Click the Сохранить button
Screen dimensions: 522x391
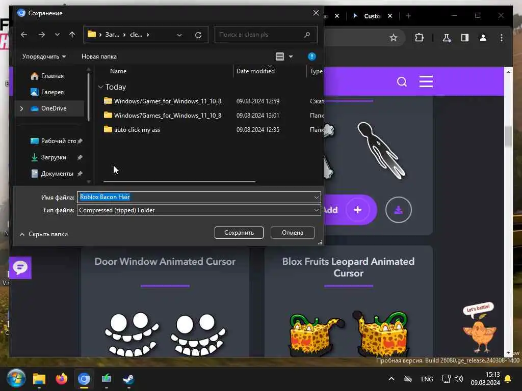239,233
